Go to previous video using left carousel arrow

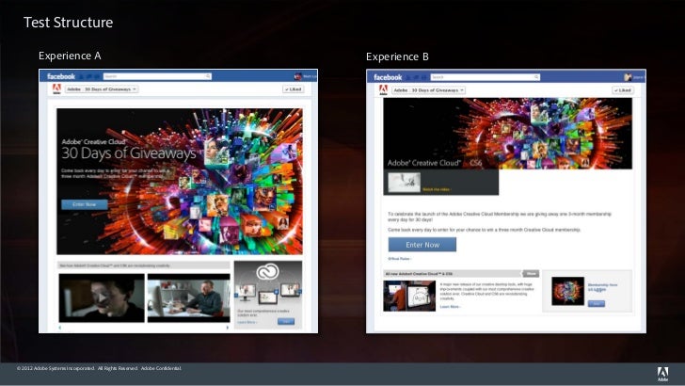[60, 327]
